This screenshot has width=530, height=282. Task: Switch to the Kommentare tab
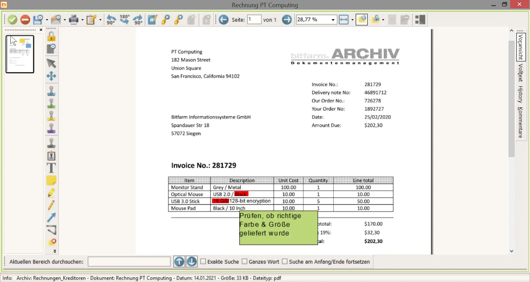[521, 122]
